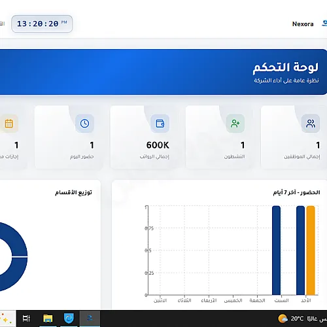Click the حضور اليوم label
327x327 pixels.
click(82, 156)
